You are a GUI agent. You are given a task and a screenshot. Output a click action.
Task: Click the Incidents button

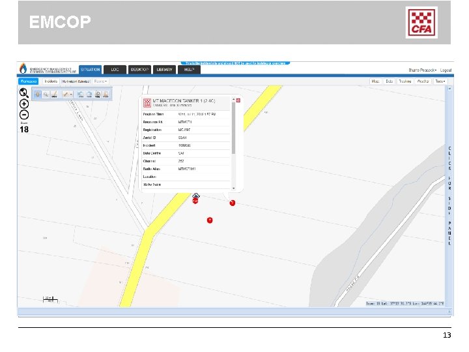pos(51,81)
